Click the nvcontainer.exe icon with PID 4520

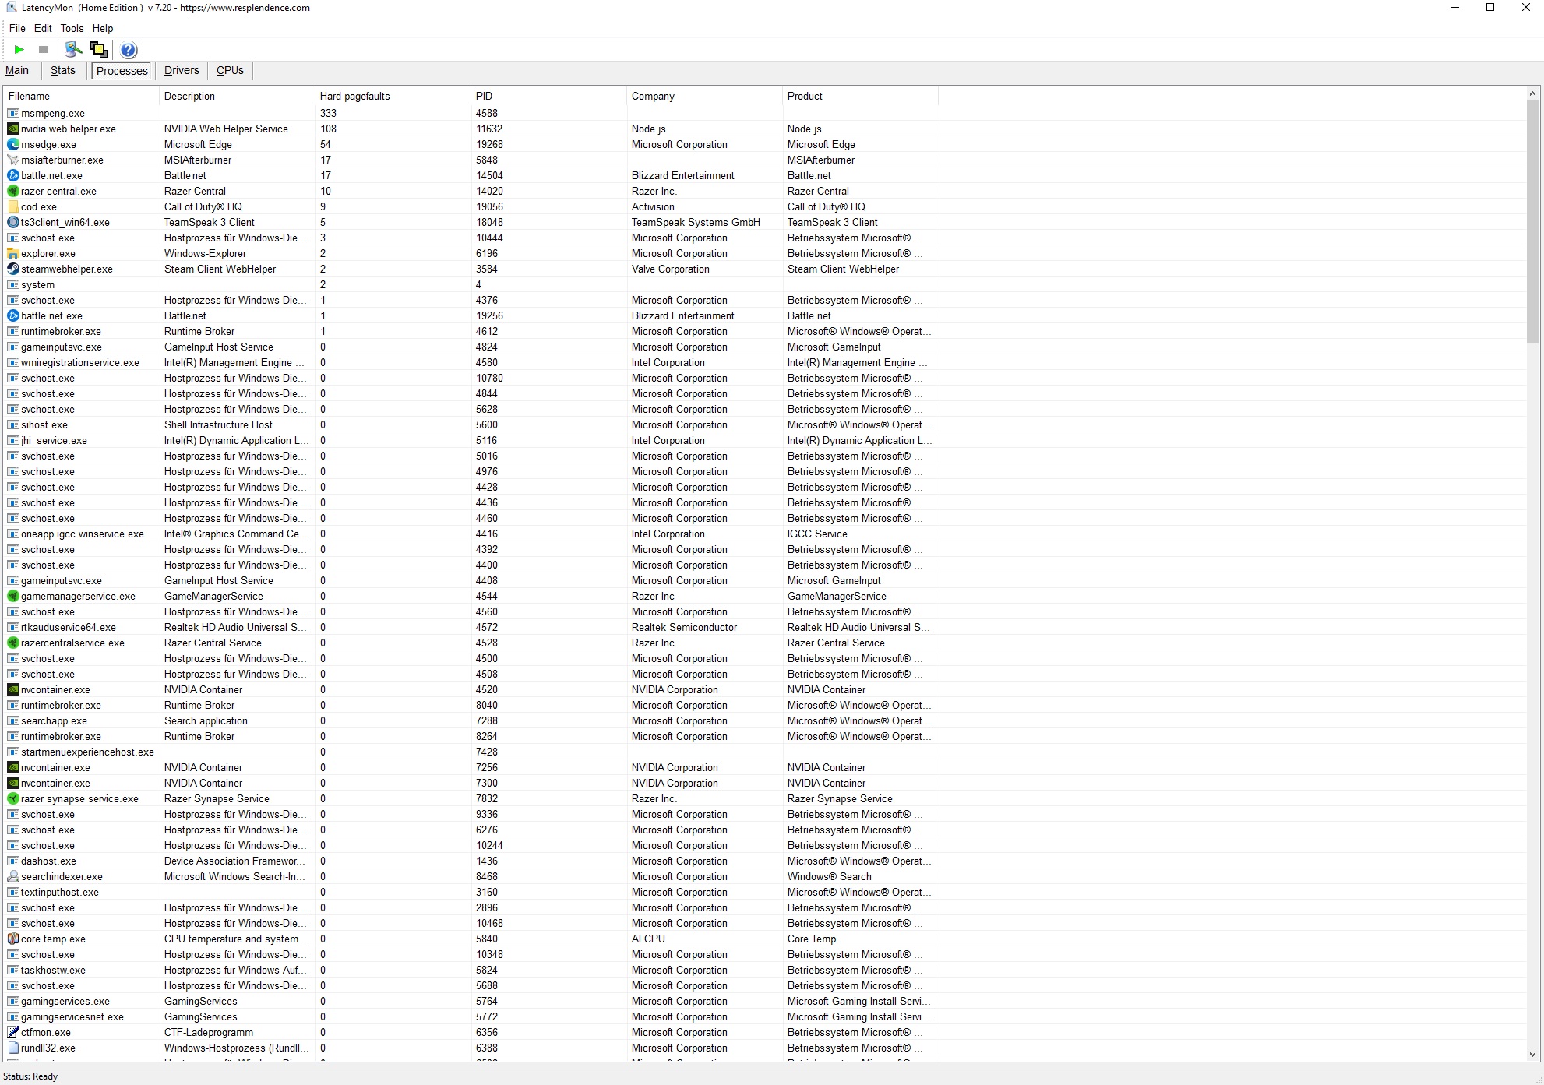13,690
